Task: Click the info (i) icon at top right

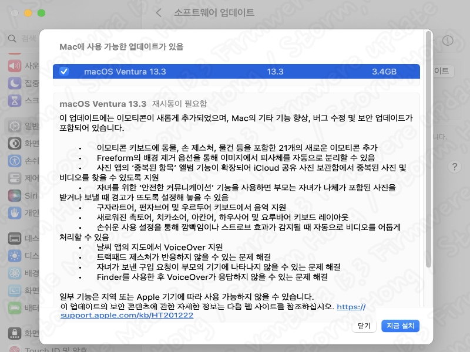Action: tap(448, 40)
